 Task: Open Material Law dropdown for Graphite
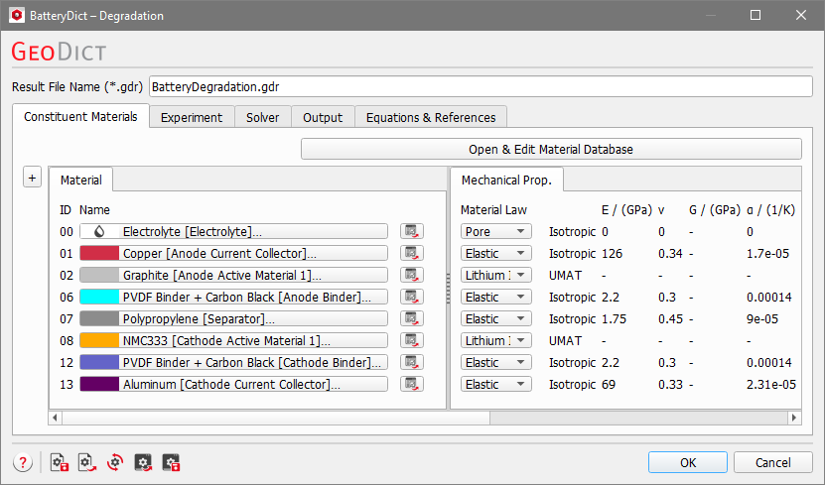[496, 275]
